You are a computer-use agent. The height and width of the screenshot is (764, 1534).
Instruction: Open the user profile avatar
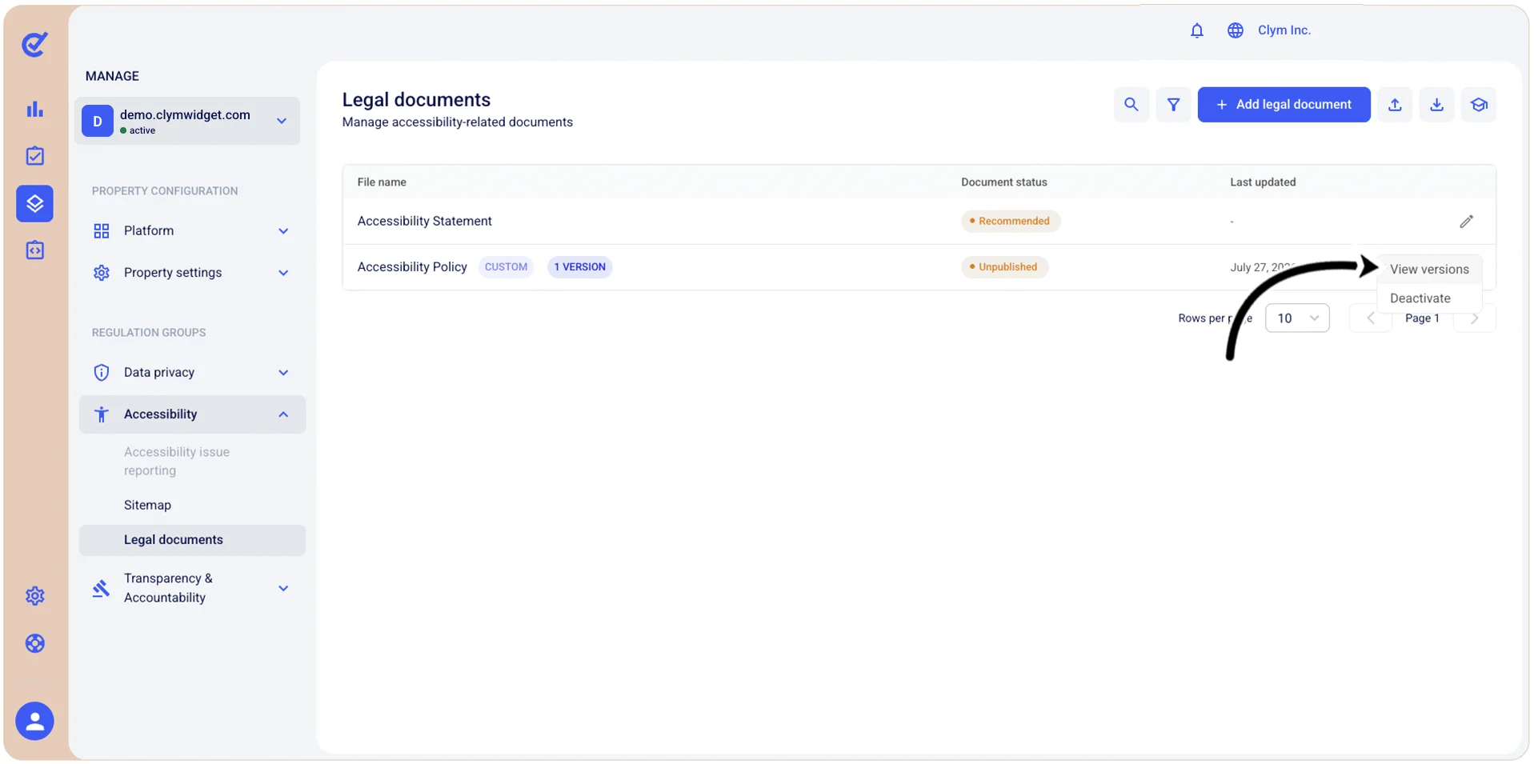tap(34, 721)
